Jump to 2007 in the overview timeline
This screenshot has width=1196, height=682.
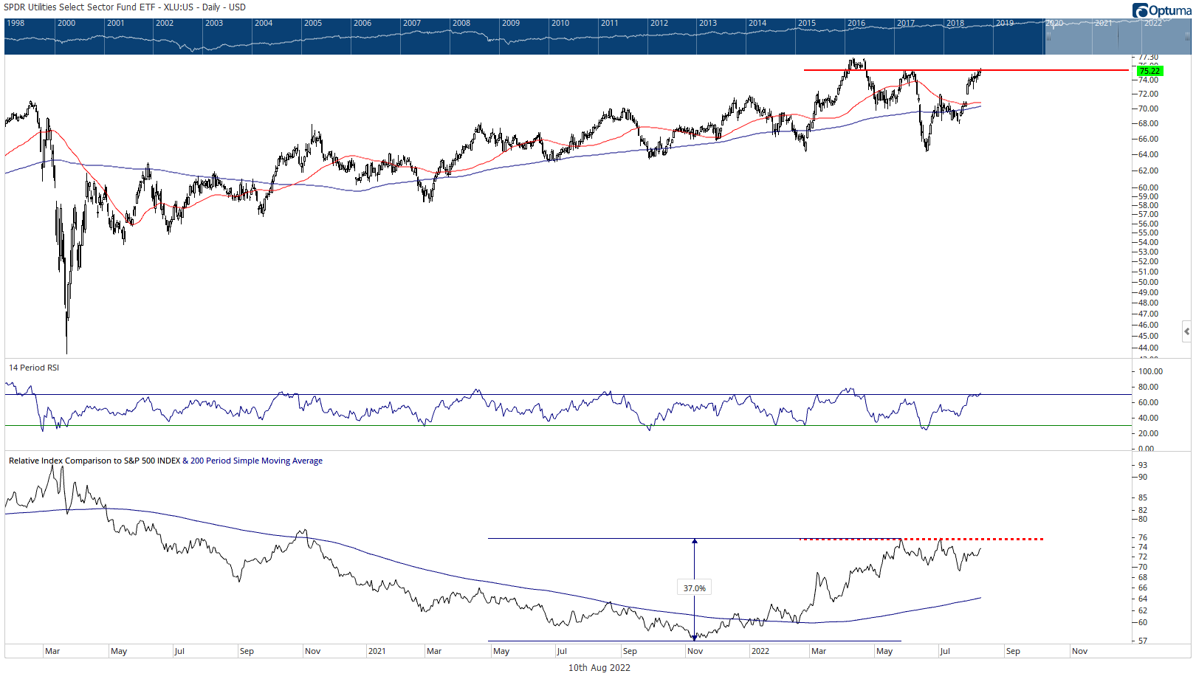[x=413, y=24]
